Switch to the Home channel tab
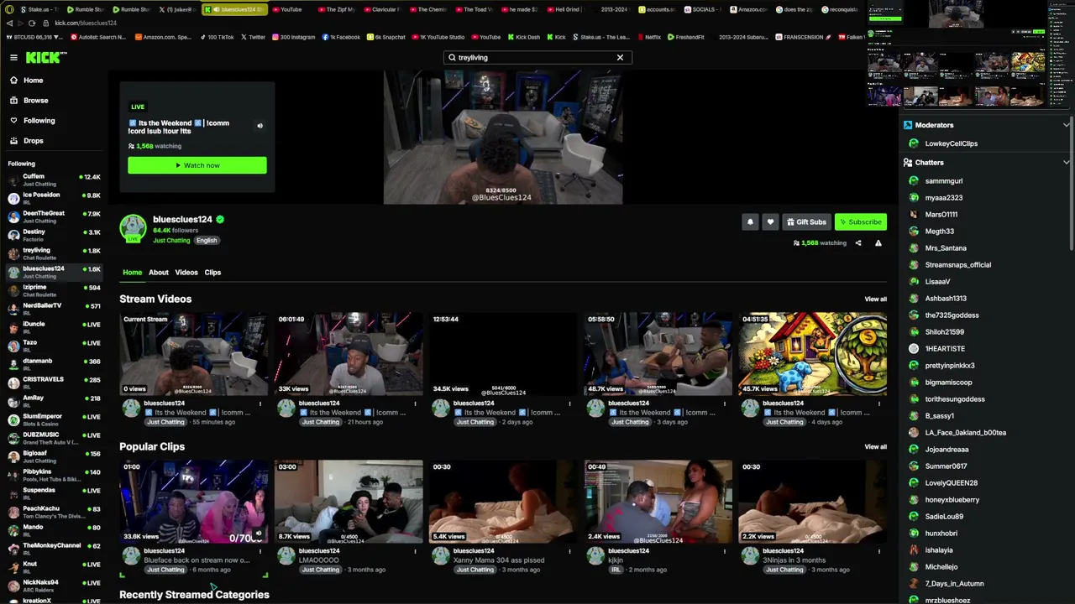The width and height of the screenshot is (1075, 604). (x=133, y=273)
